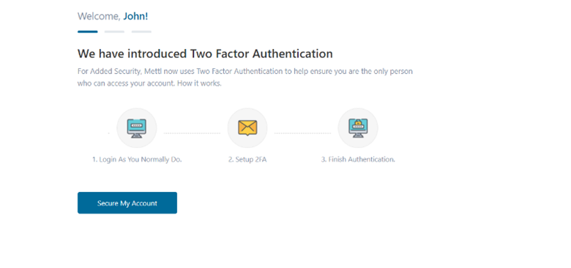Click the "Welcome," greeting text
This screenshot has height=268, width=571.
[x=99, y=16]
